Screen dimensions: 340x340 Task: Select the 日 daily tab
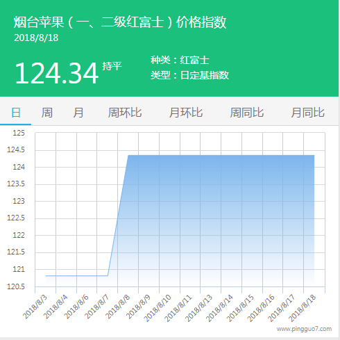click(16, 113)
